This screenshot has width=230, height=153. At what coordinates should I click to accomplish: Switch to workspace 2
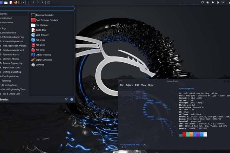pos(33,2)
